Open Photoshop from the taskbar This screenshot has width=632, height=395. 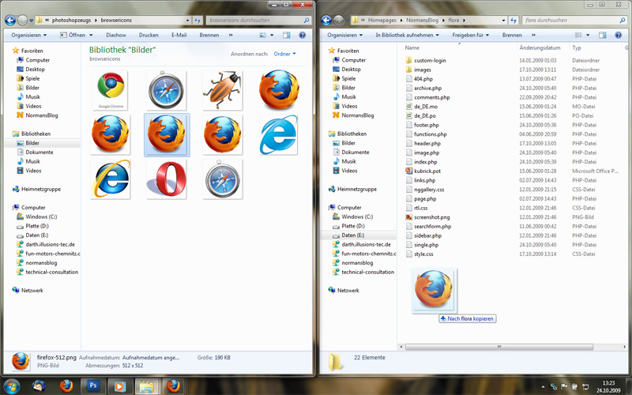93,386
